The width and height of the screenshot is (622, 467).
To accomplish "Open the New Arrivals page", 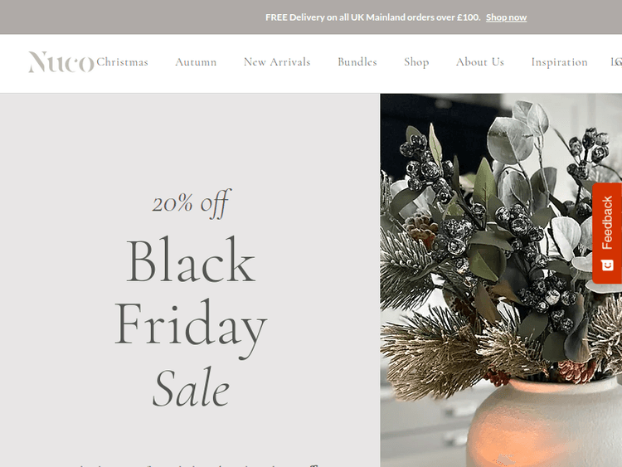I will 277,62.
